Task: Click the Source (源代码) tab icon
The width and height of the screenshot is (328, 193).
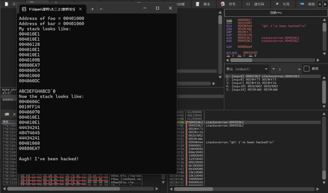Action: tap(248, 4)
